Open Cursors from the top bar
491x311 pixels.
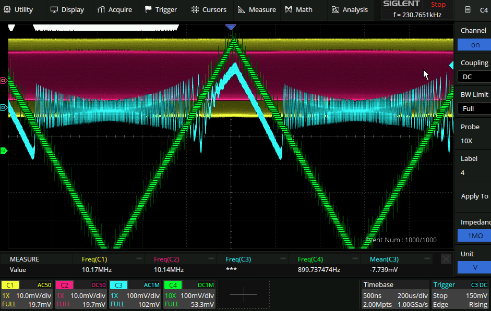click(209, 9)
